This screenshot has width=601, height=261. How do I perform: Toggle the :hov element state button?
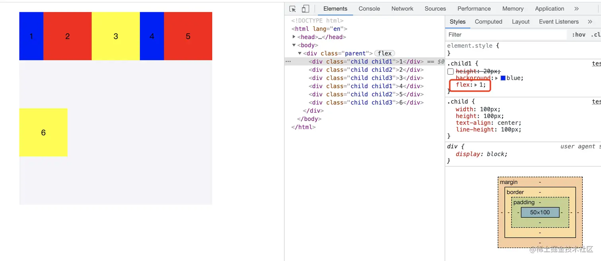click(578, 35)
